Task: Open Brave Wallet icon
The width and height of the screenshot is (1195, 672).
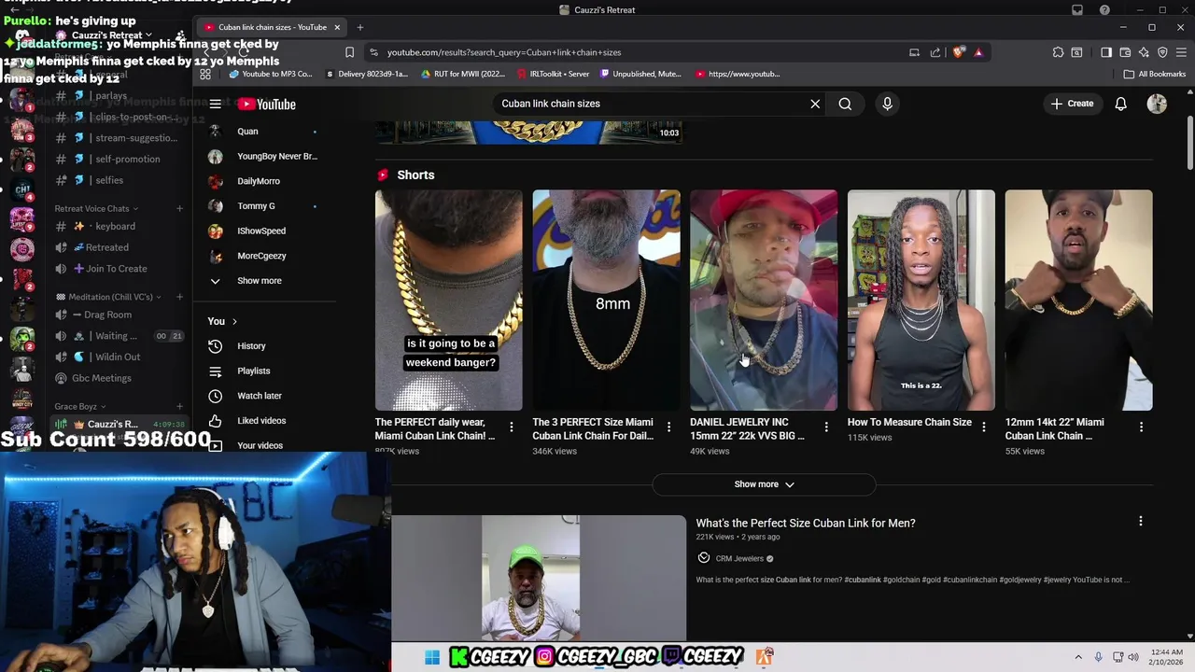Action: (1125, 52)
